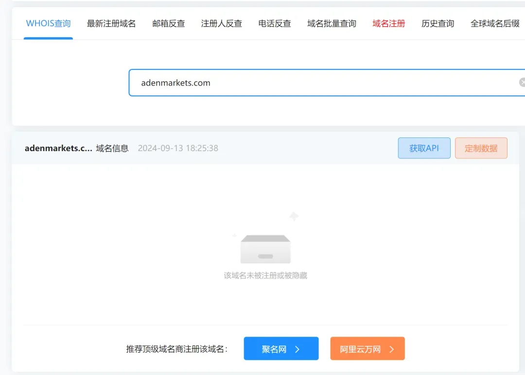Image resolution: width=525 pixels, height=375 pixels.
Task: Open the 域名批量查询 tab
Action: 332,23
